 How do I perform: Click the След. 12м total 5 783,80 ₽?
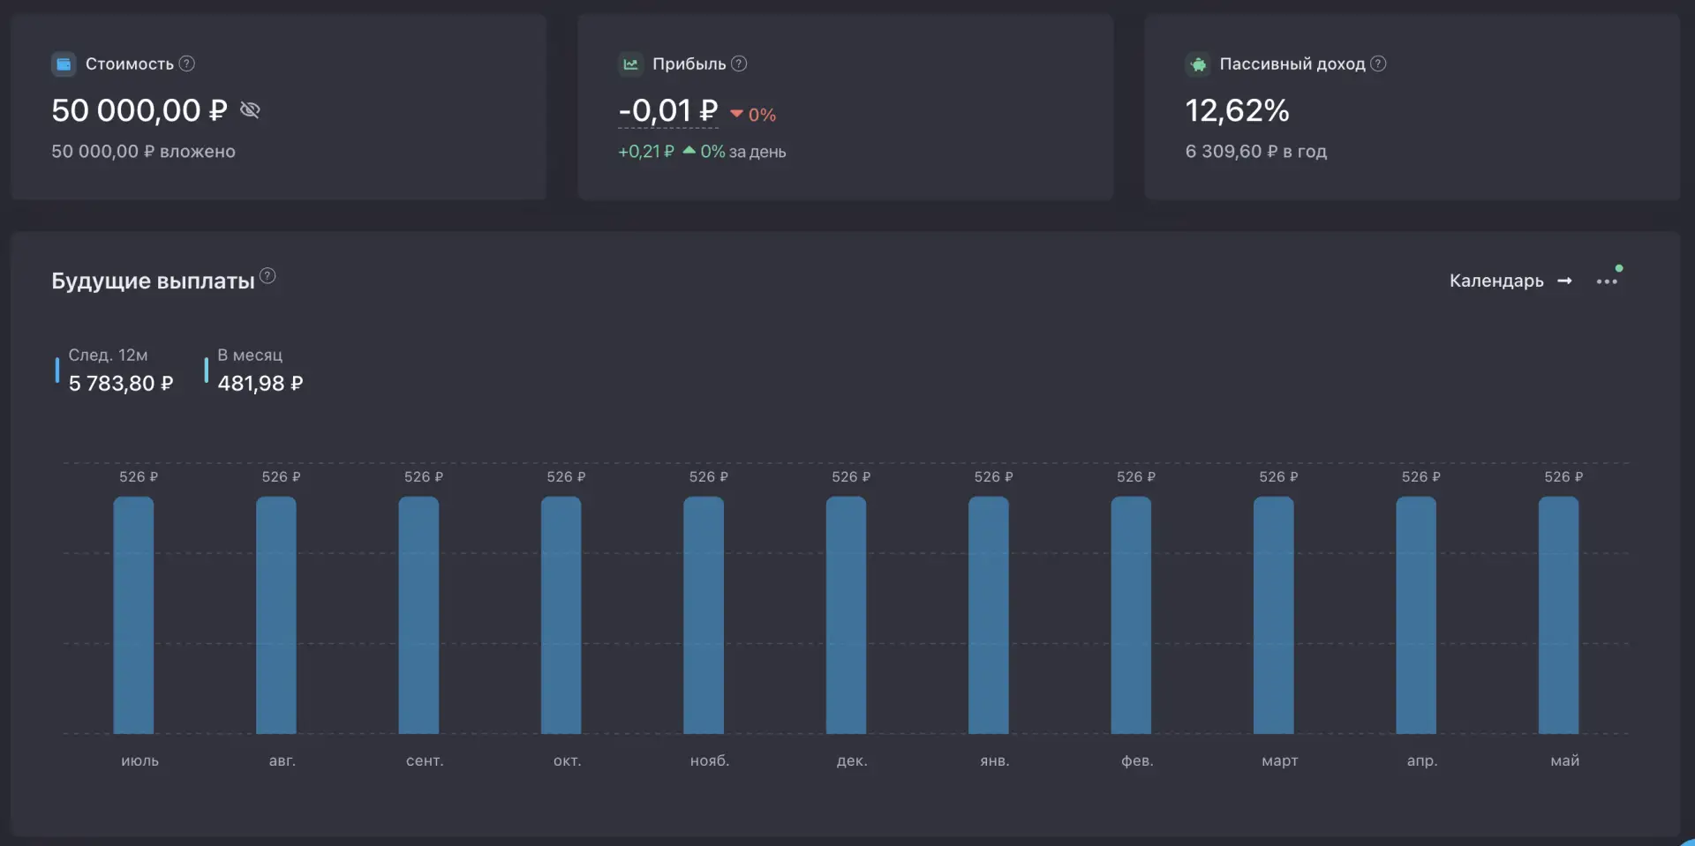(x=121, y=383)
